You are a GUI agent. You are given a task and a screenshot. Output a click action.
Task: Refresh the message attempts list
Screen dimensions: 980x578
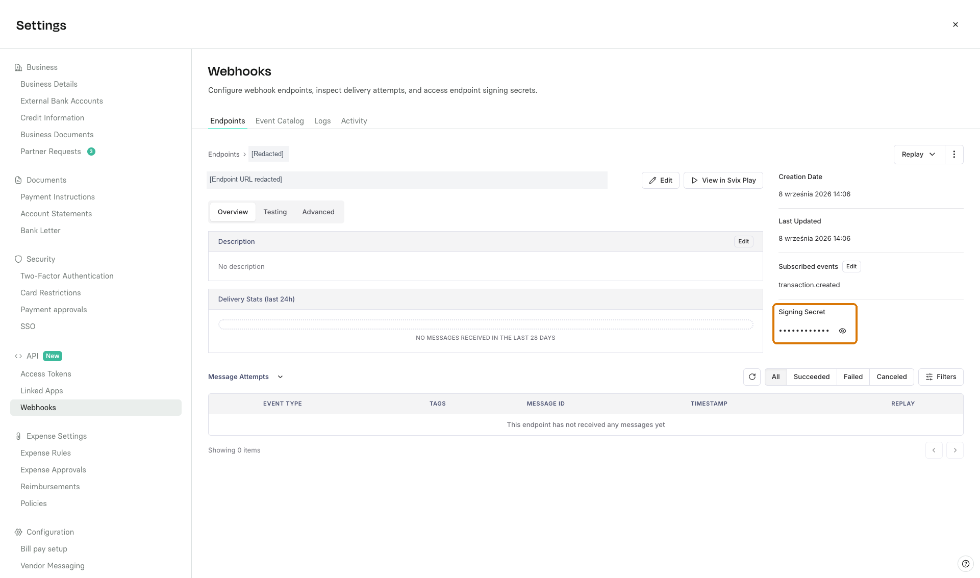[752, 377]
